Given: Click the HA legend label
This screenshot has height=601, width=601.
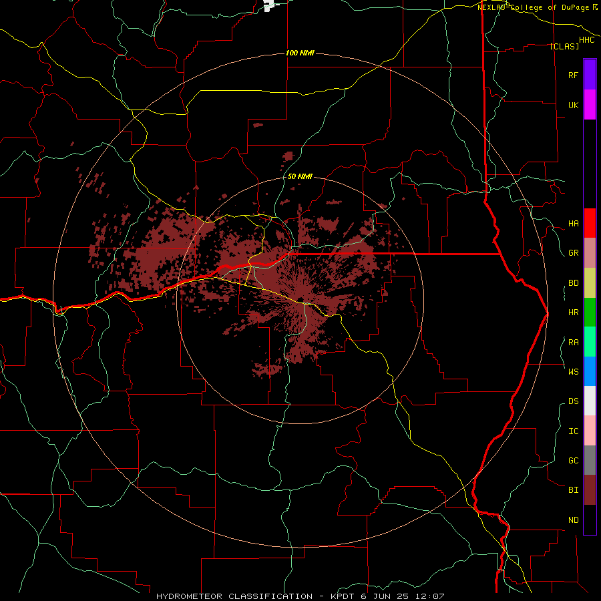Looking at the screenshot, I should point(573,223).
